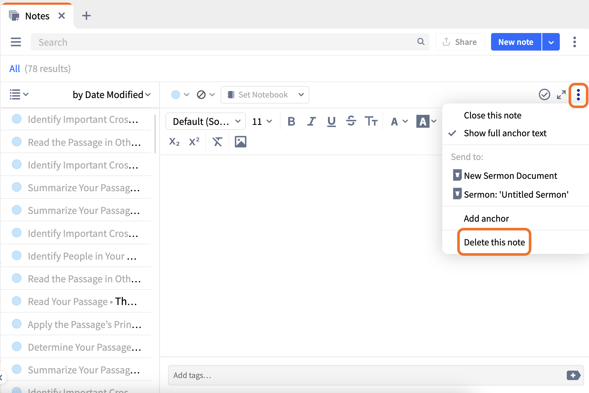
Task: Apply strikethrough formatting
Action: coord(351,121)
